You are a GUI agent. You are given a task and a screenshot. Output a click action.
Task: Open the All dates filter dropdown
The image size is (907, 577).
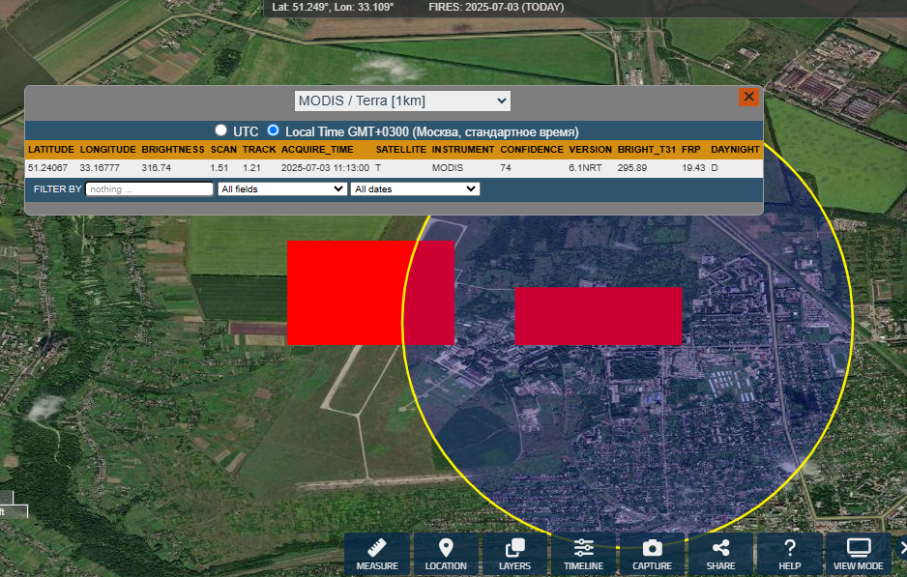point(416,189)
